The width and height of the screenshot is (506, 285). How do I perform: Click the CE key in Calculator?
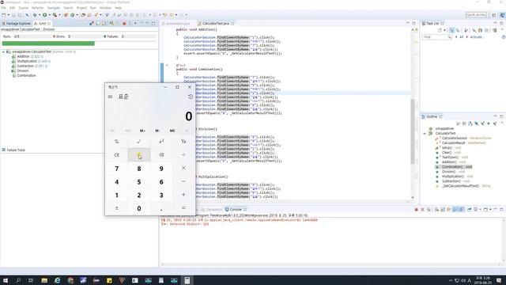(x=116, y=155)
